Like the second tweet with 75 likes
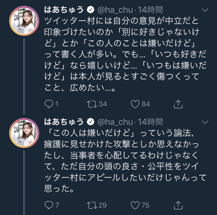The image size is (217, 215). pyautogui.click(x=135, y=205)
